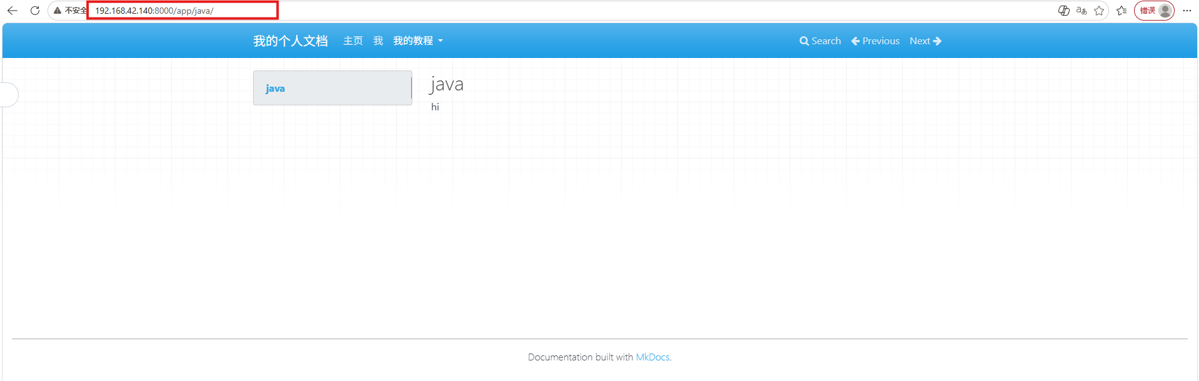
Task: Go to the Next page
Action: tap(925, 41)
